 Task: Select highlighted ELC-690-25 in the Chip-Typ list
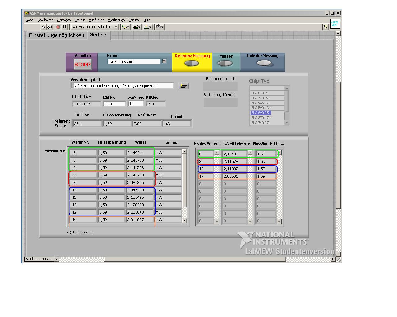[267, 113]
